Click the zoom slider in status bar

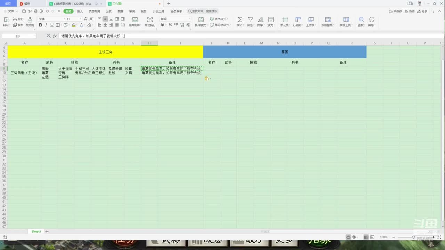[x=413, y=237]
